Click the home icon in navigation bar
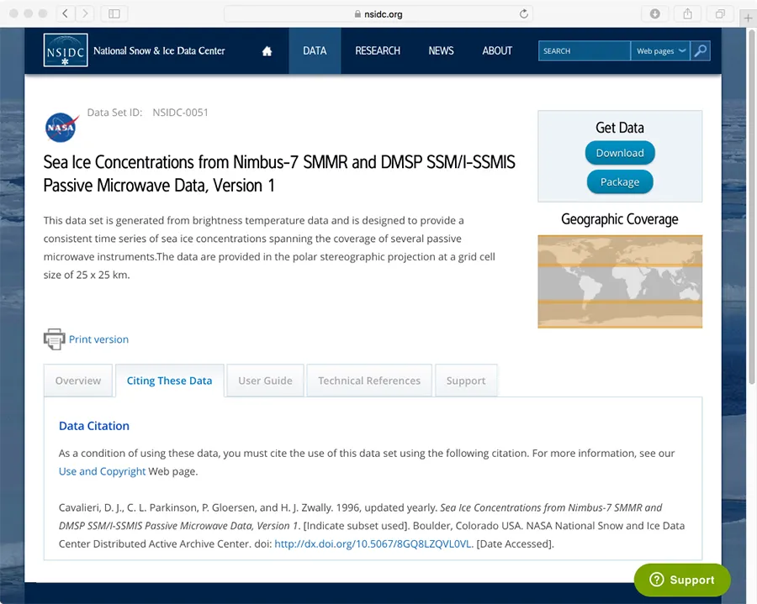The image size is (757, 604). pyautogui.click(x=267, y=51)
